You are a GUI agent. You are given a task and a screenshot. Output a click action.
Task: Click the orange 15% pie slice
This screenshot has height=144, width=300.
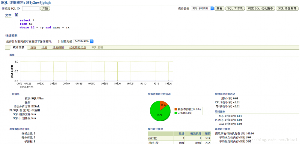point(163,105)
